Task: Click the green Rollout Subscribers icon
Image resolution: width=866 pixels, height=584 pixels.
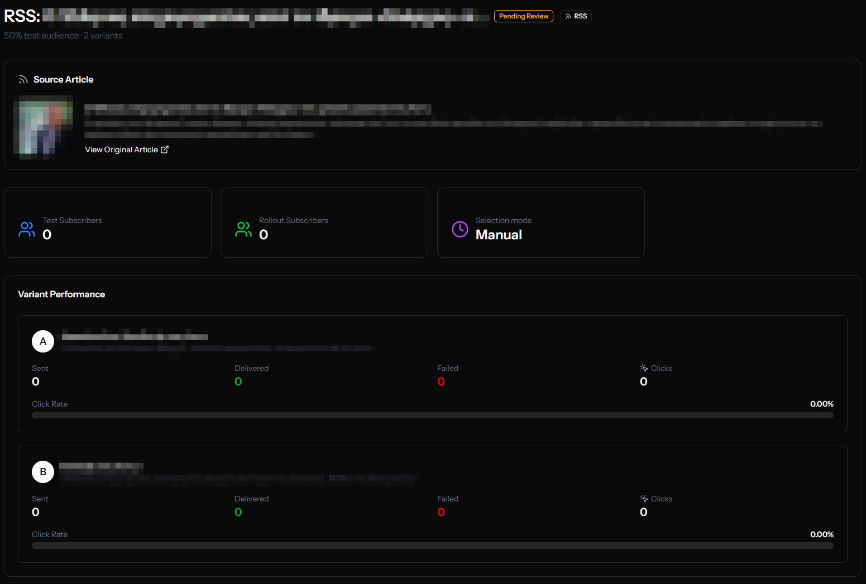Action: 243,229
